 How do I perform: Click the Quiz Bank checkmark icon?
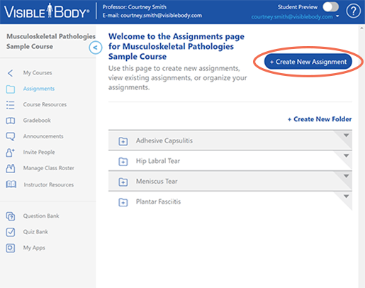click(11, 232)
